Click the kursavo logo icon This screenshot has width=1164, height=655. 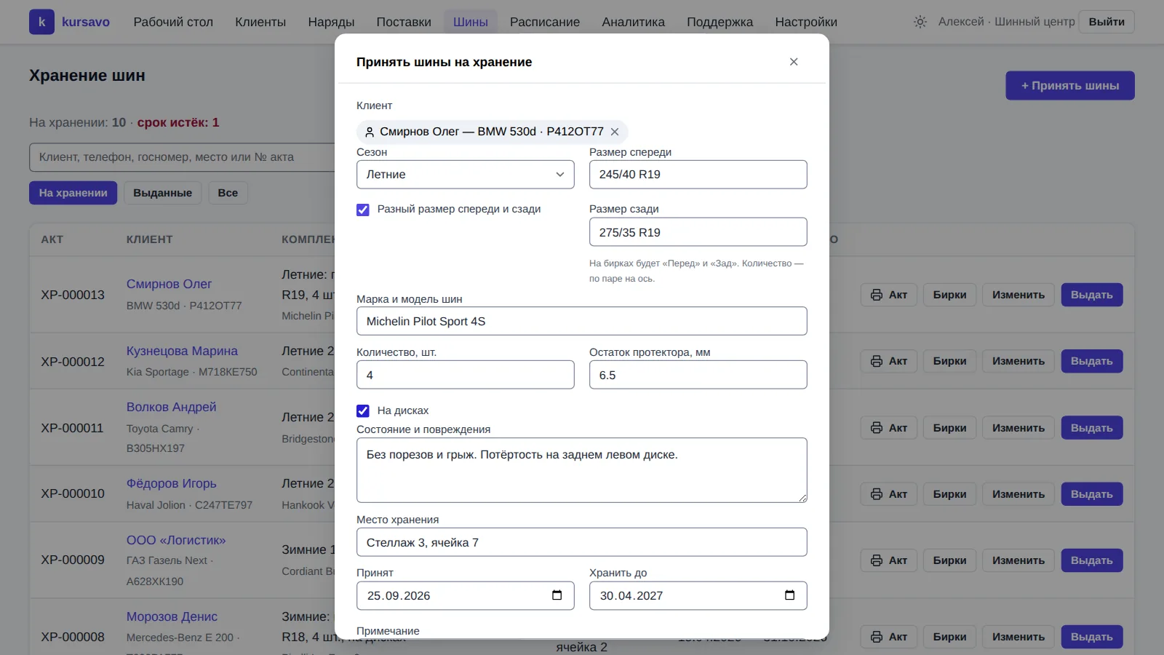pyautogui.click(x=41, y=22)
